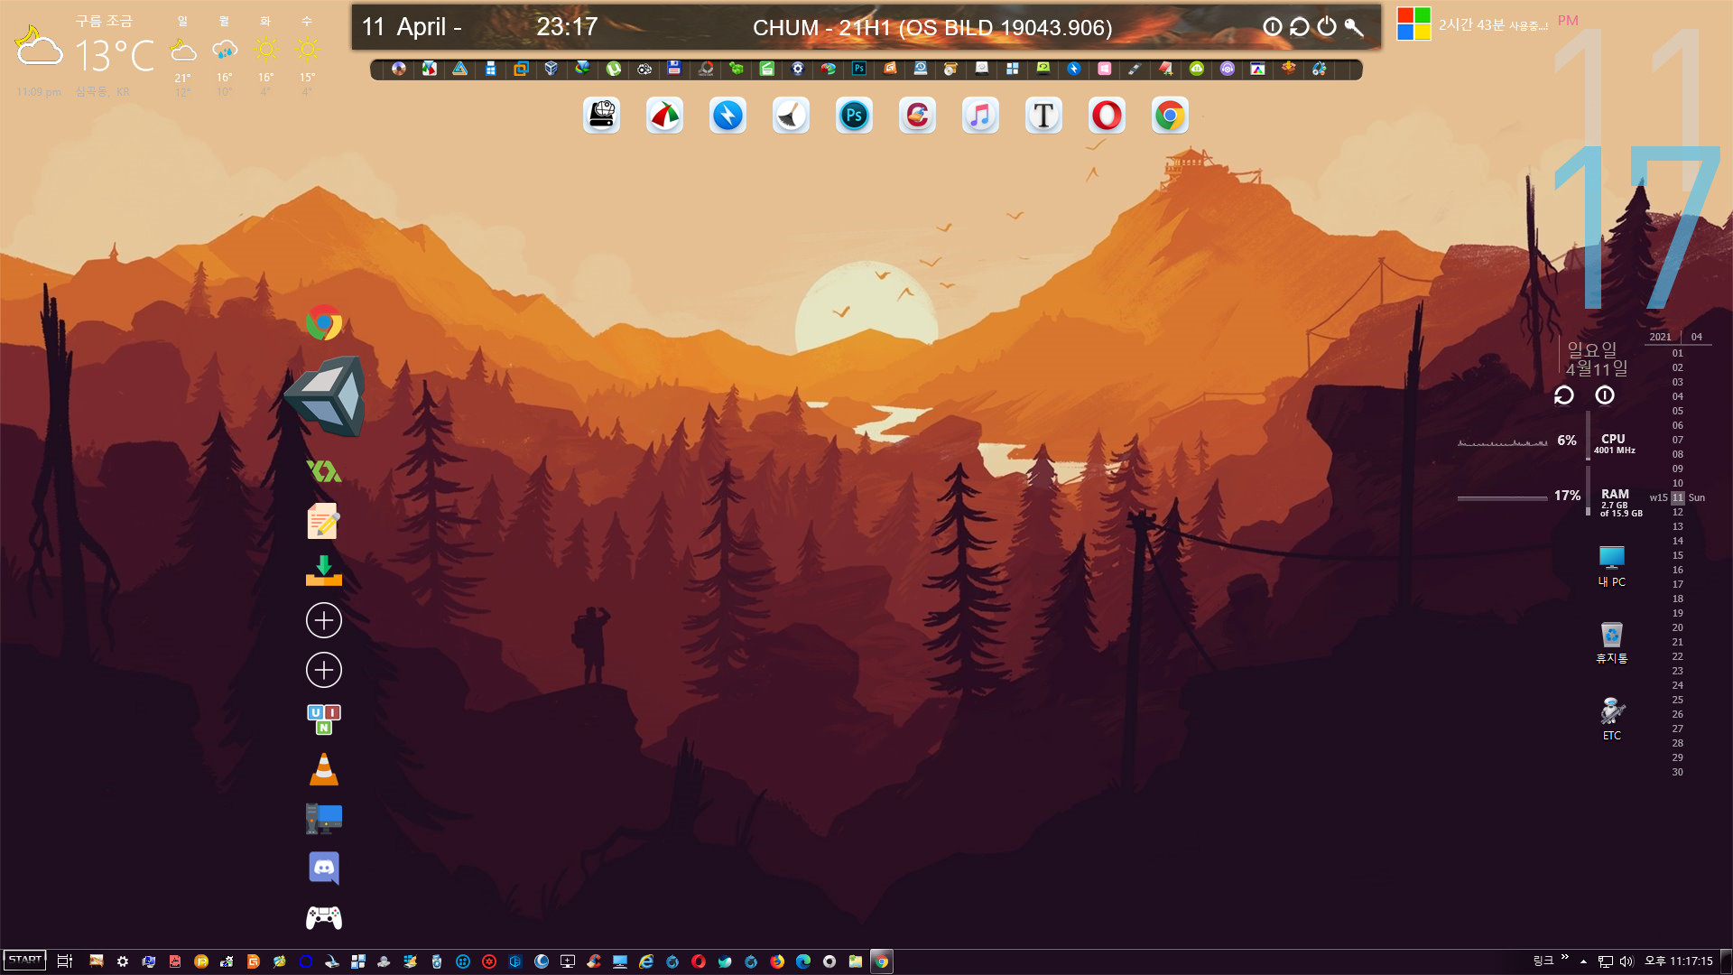Click the 04 month label in calendar
This screenshot has width=1733, height=975.
1696,337
